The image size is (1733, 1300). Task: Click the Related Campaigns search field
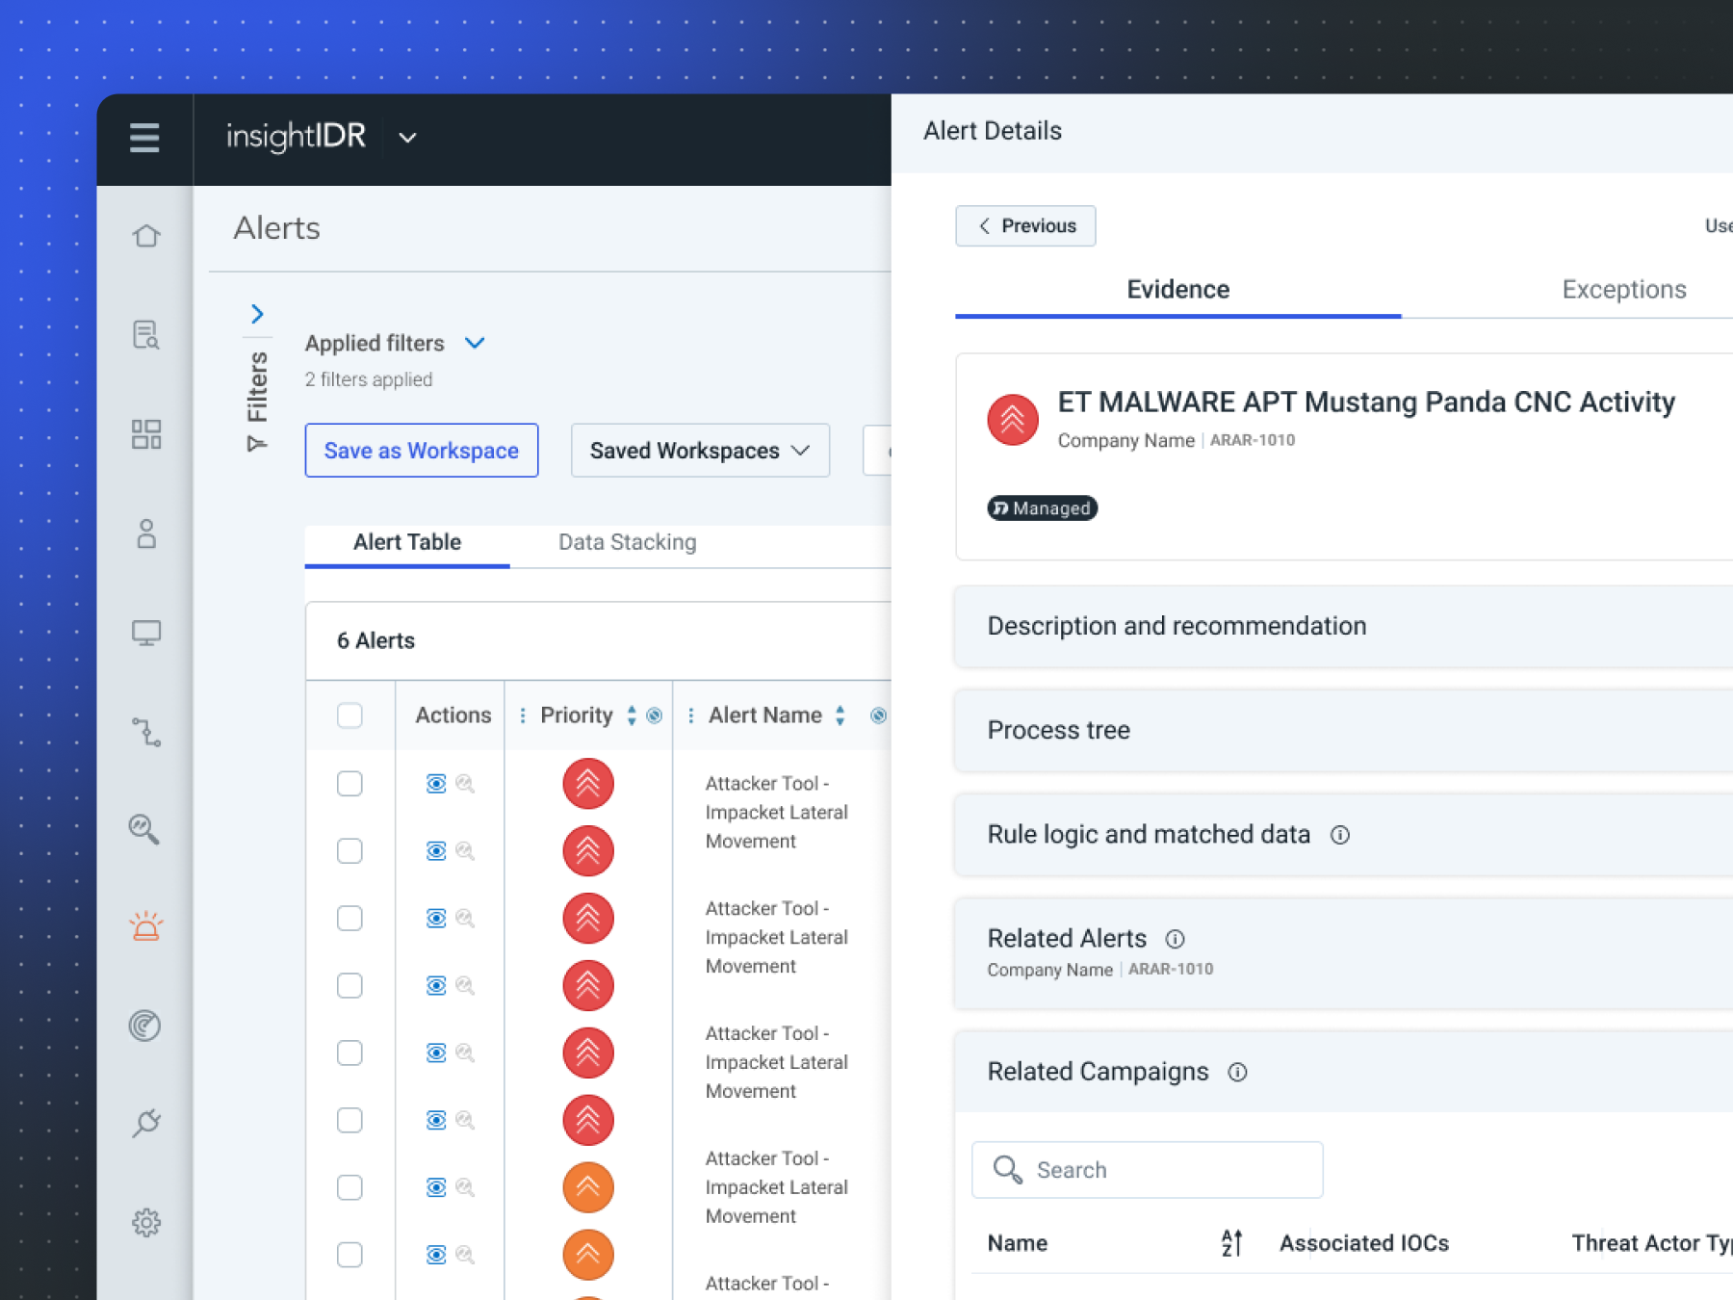point(1148,1170)
